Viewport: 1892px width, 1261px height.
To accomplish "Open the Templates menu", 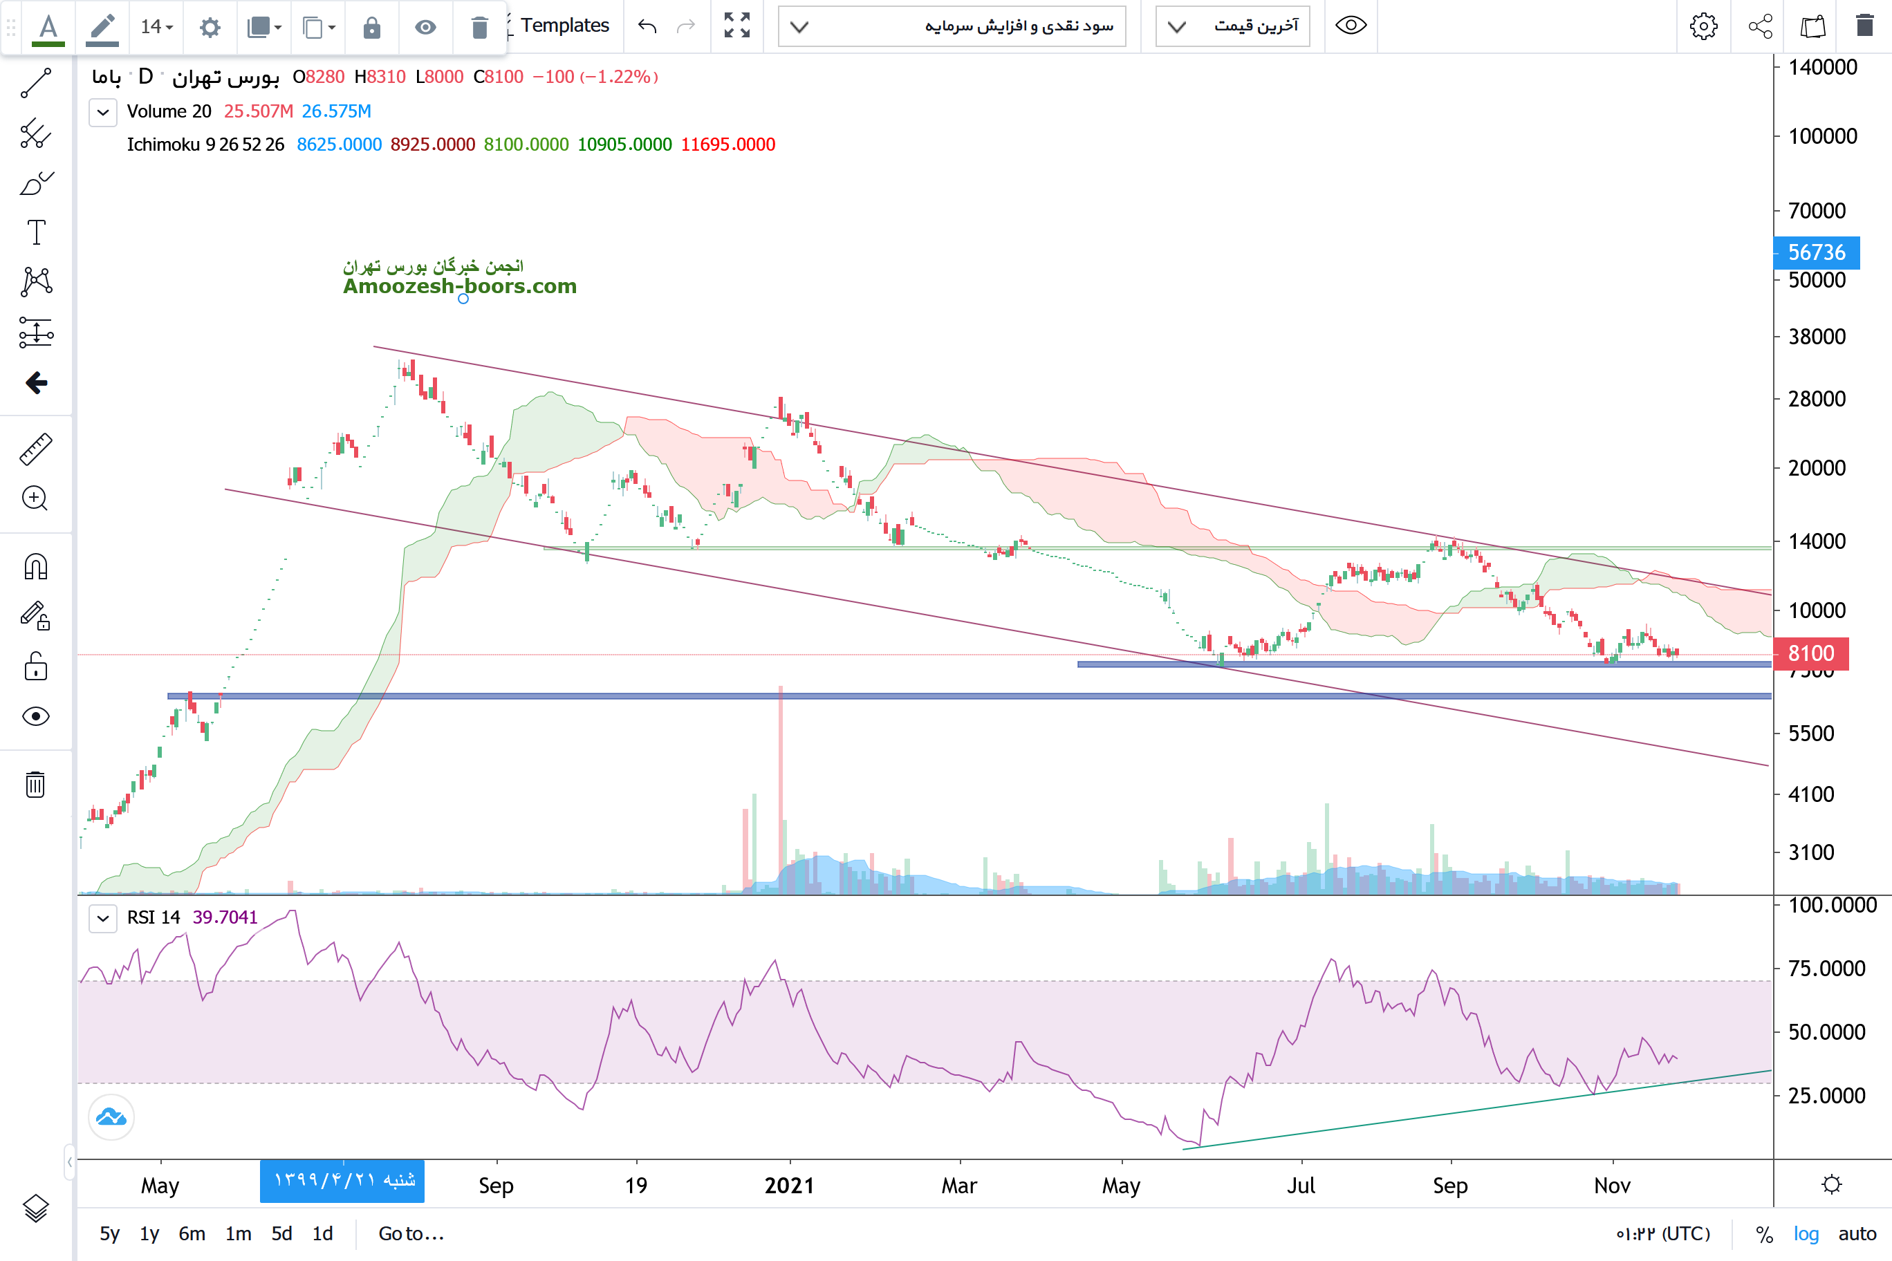I will [564, 26].
